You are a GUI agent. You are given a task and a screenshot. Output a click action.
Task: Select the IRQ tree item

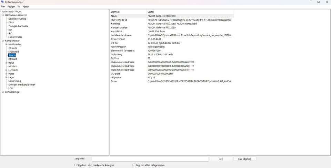[10, 33]
